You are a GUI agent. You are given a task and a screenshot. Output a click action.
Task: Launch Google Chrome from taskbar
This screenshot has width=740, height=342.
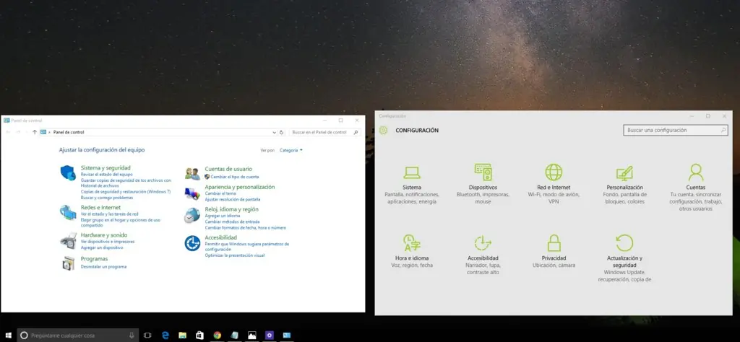[217, 336]
